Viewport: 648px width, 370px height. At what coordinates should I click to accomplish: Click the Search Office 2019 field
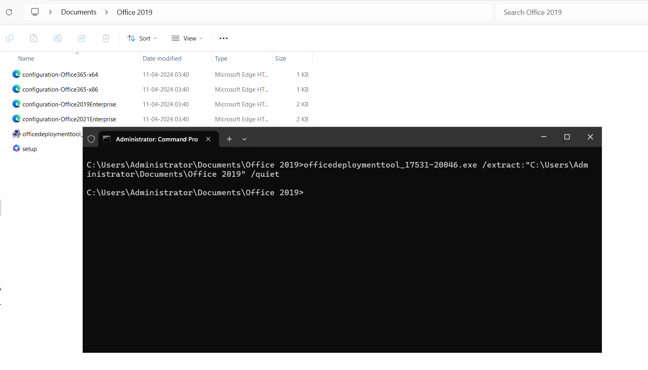coord(570,12)
